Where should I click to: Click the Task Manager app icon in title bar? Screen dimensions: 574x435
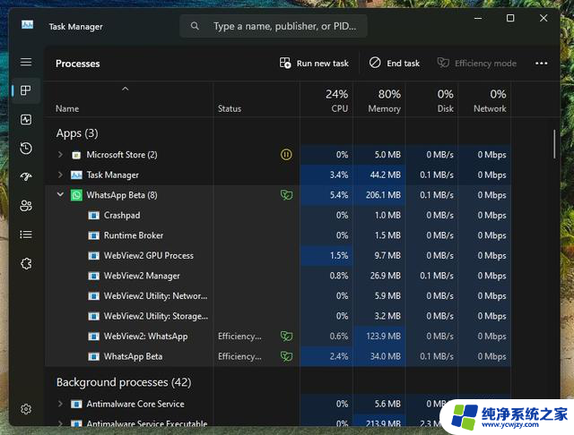(27, 25)
